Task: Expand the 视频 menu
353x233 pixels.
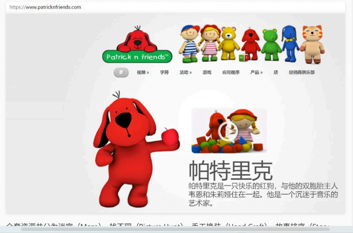Action: pos(143,72)
